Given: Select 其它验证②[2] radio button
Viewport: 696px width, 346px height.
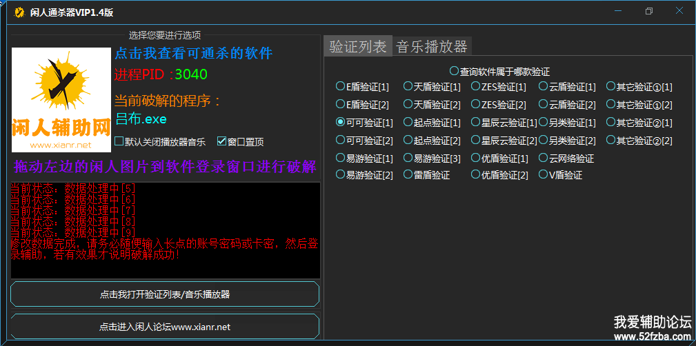Looking at the screenshot, I should 639,141.
